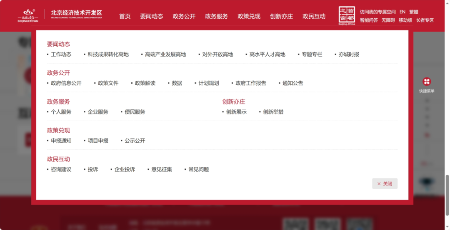Open the 首都之窗 Beijing-China logo
The image size is (450, 230).
click(x=347, y=16)
